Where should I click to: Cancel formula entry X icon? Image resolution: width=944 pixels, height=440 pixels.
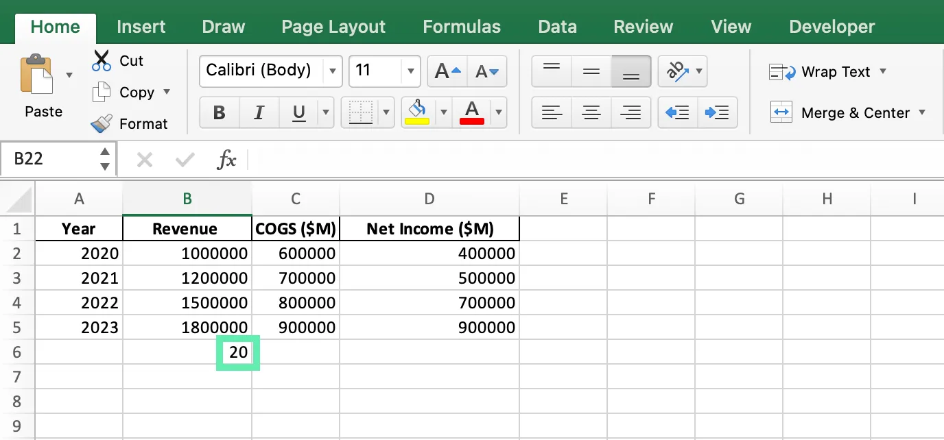tap(144, 160)
